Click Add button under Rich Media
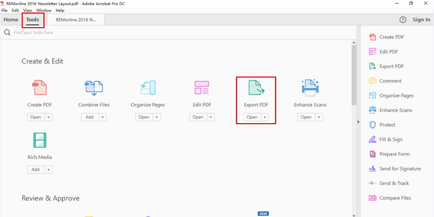This screenshot has width=434, height=217. 36,169
